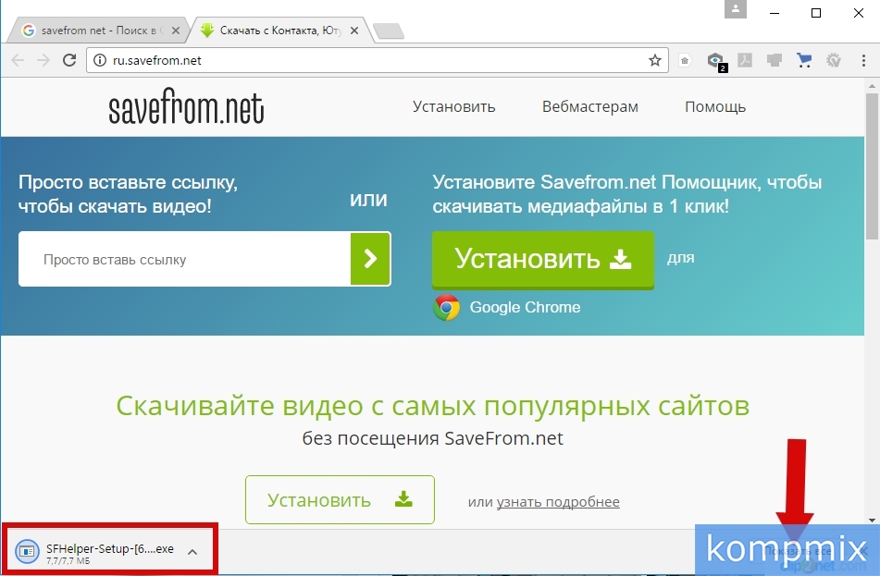Open the Установить menu item
The image size is (880, 576).
click(453, 106)
